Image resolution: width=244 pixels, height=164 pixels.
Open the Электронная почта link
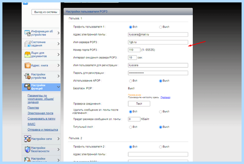pyautogui.click(x=40, y=113)
